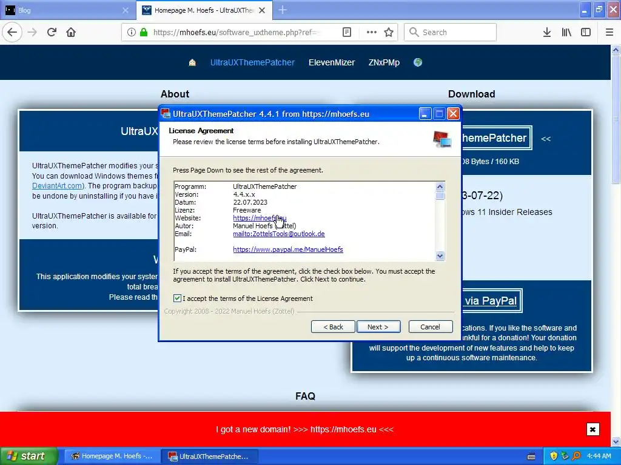Image resolution: width=621 pixels, height=465 pixels.
Task: Open ZNxPMp navigation item
Action: [384, 62]
